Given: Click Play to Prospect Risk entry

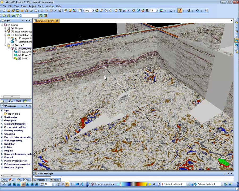Looking at the screenshot, I should coord(16,161).
